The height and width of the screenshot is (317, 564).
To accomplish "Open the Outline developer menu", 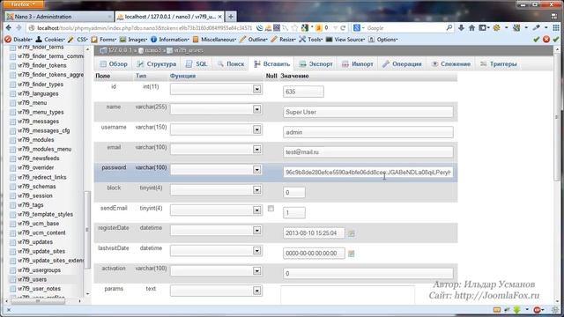I will point(254,40).
